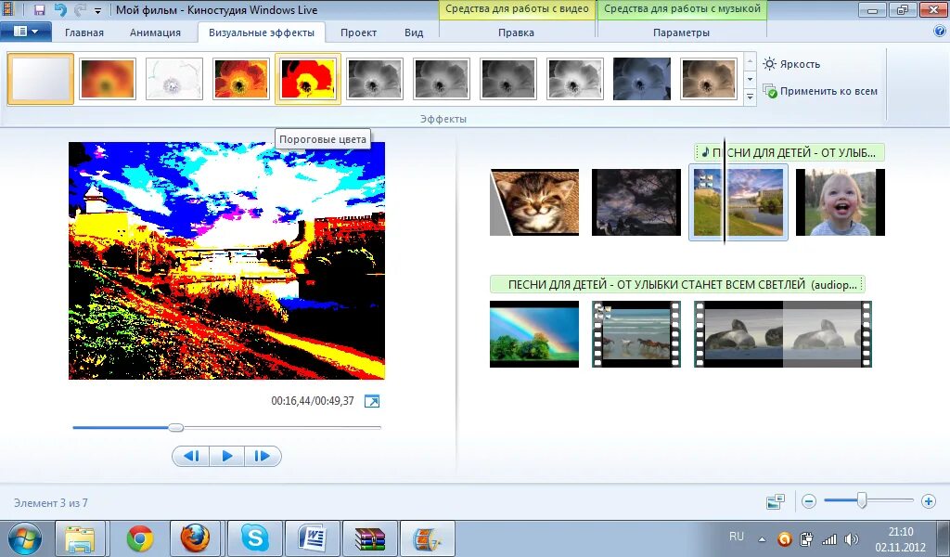Viewport: 950px width, 557px height.
Task: Apply the posterize orange flower effect
Action: click(241, 79)
